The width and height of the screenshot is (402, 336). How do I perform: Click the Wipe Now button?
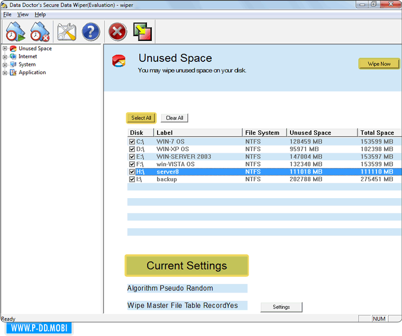[379, 64]
